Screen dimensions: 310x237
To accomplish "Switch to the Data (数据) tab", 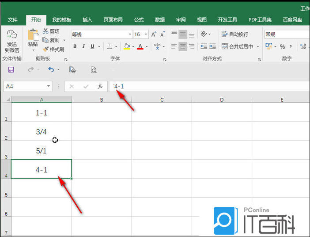I will [160, 20].
